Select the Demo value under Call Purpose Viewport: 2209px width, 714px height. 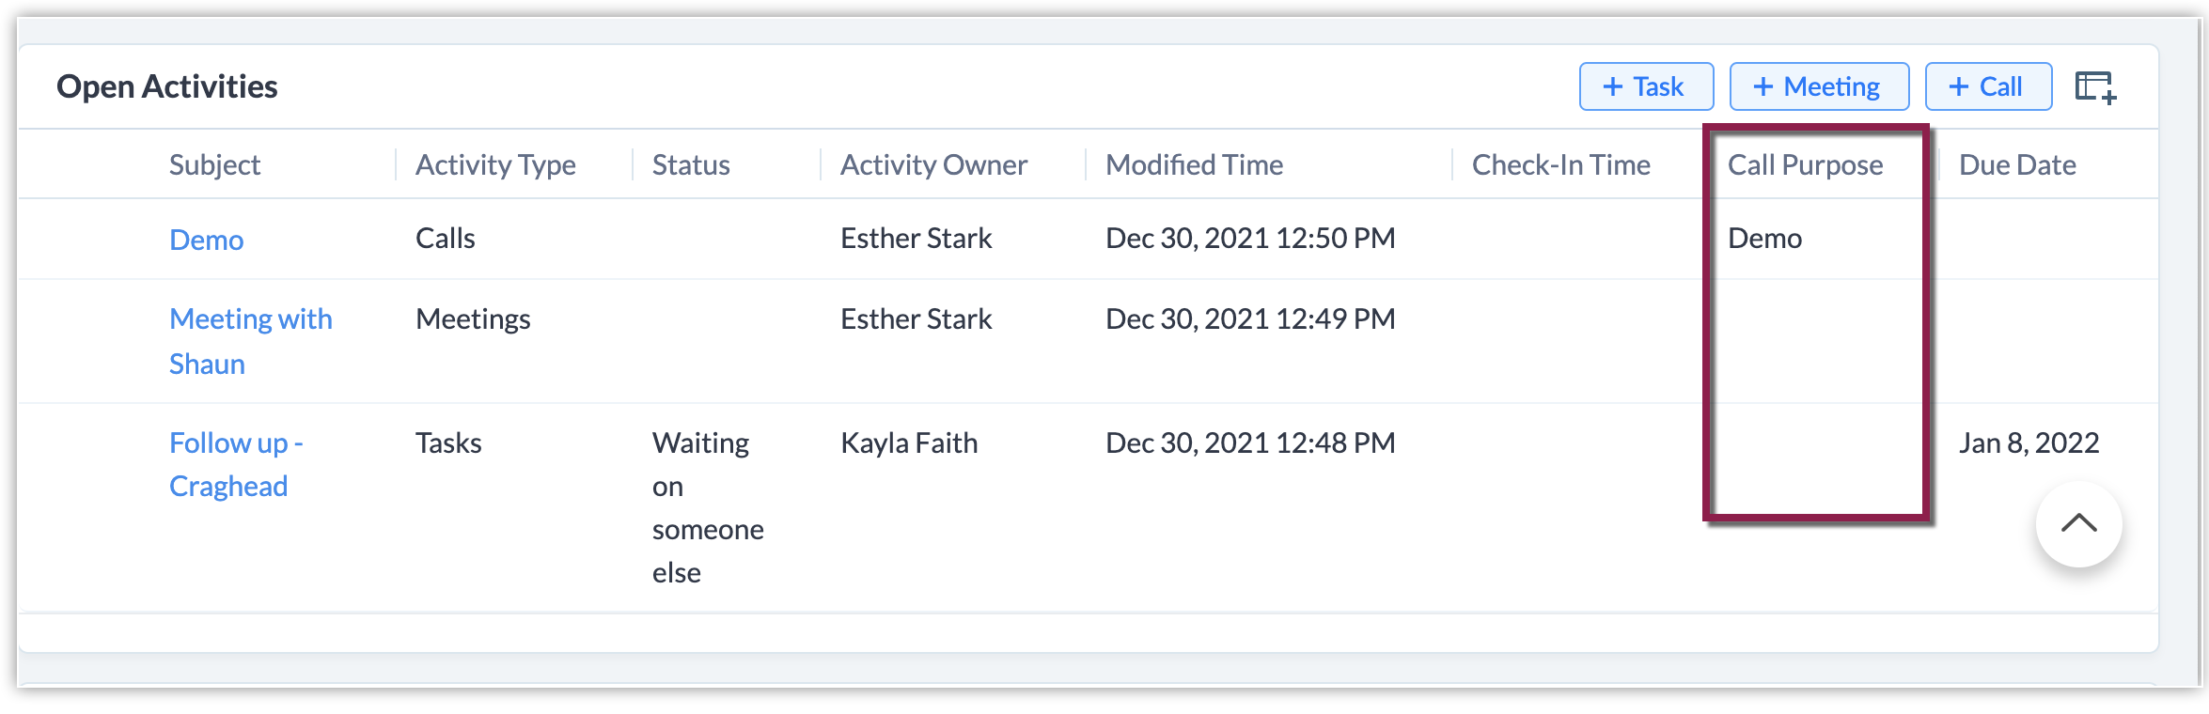pyautogui.click(x=1764, y=239)
